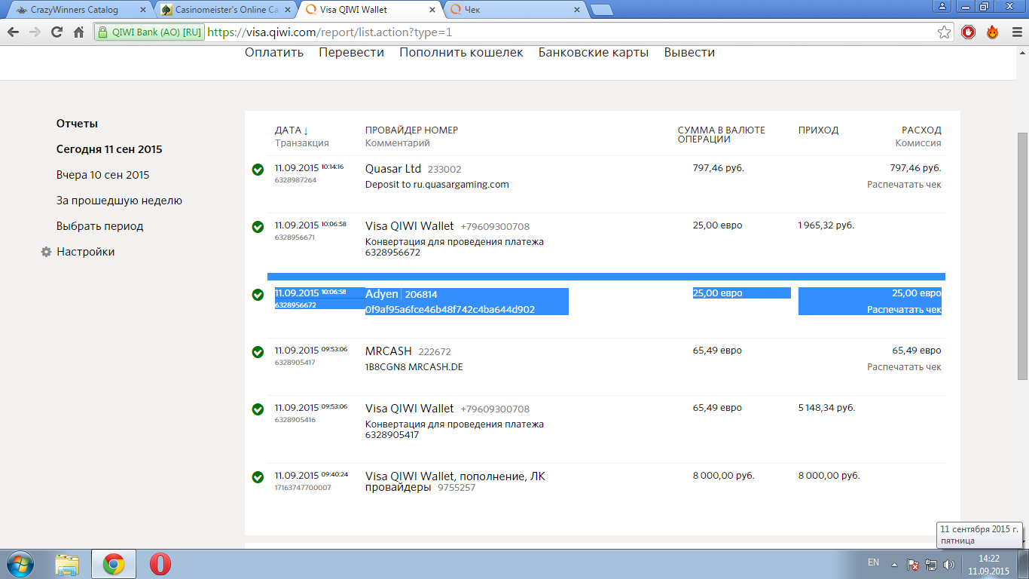
Task: Click the address bar URL field
Action: (x=569, y=32)
